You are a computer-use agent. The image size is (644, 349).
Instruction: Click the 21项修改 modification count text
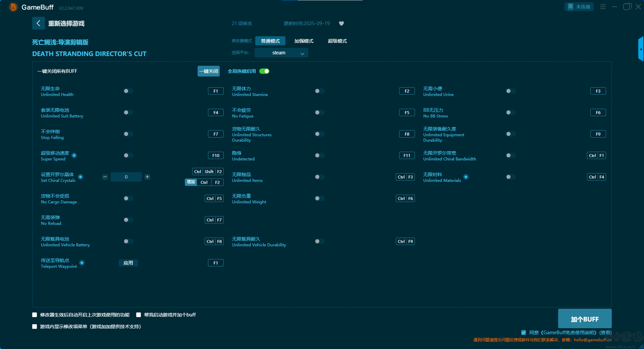pos(242,23)
